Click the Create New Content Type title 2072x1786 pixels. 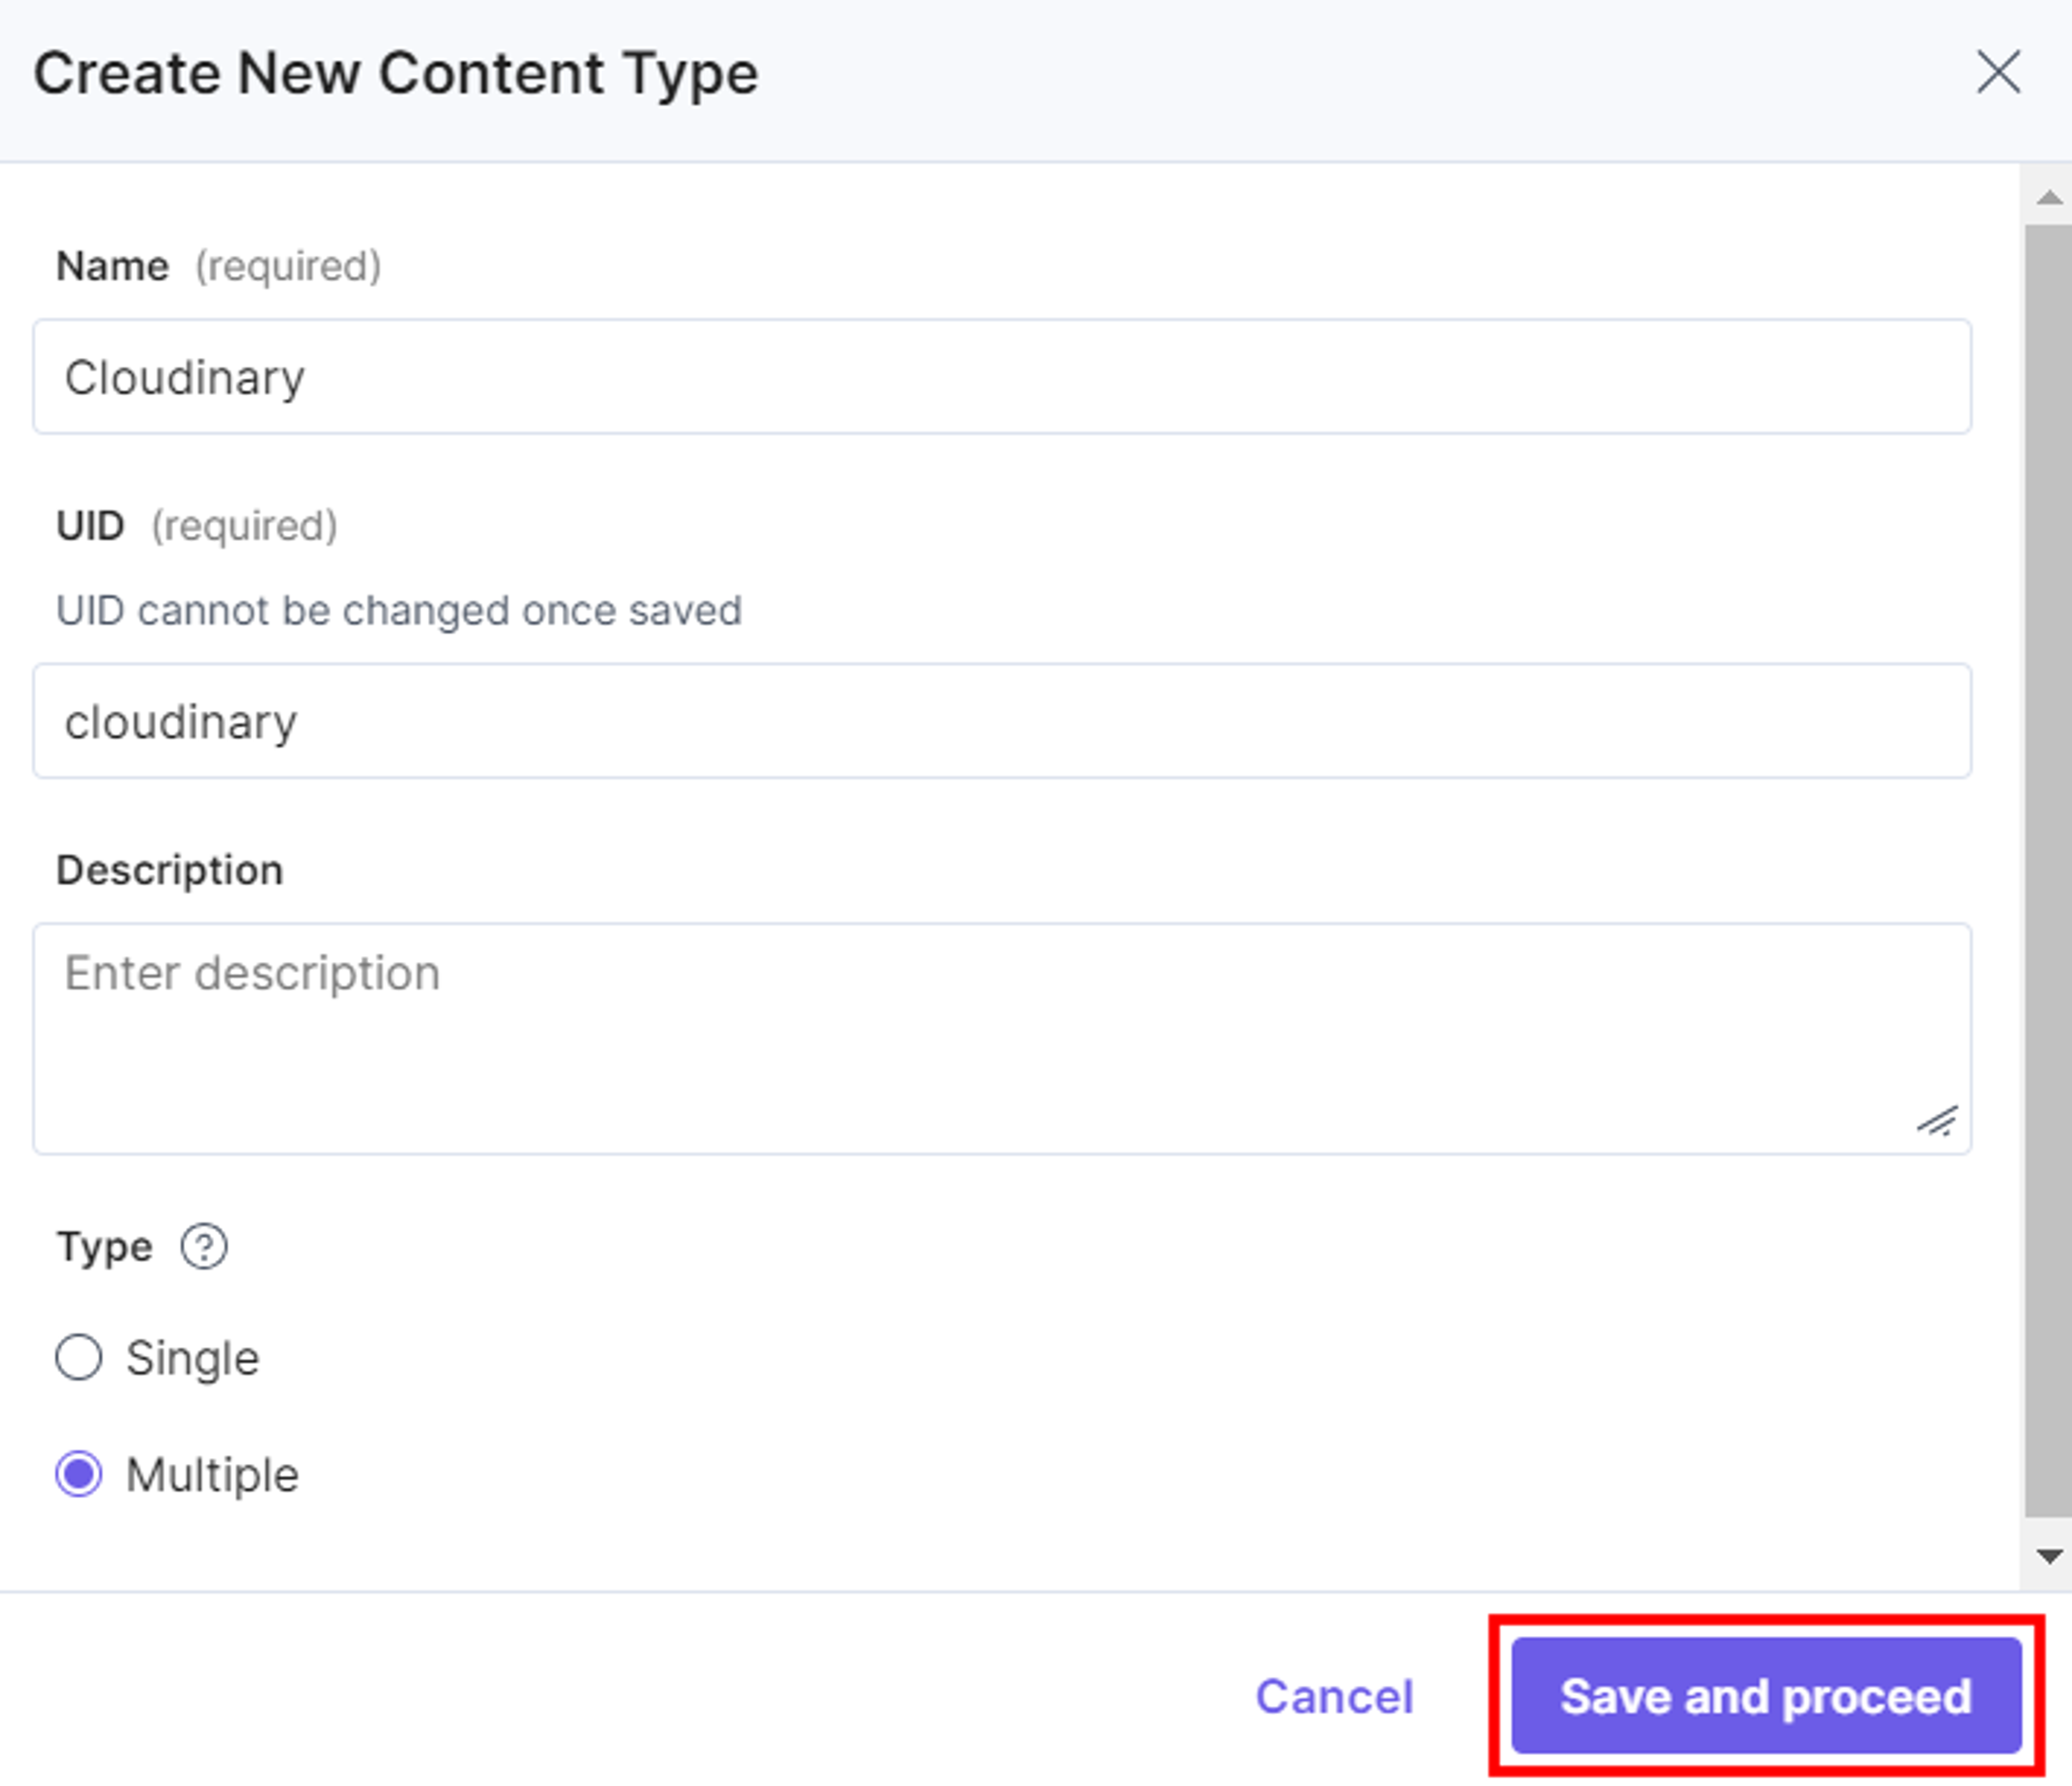pos(396,74)
